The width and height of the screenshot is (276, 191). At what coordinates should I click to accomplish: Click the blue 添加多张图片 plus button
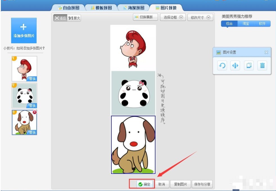pyautogui.click(x=24, y=30)
